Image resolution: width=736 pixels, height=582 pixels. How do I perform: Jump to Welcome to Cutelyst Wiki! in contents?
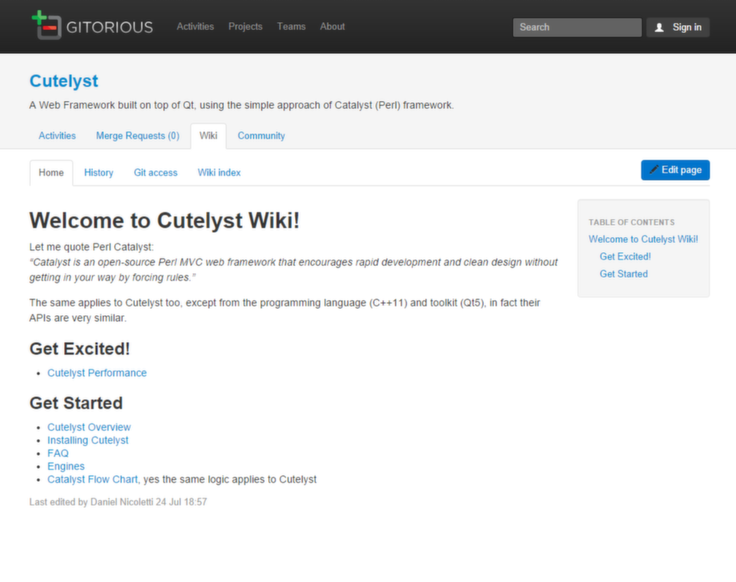(643, 239)
